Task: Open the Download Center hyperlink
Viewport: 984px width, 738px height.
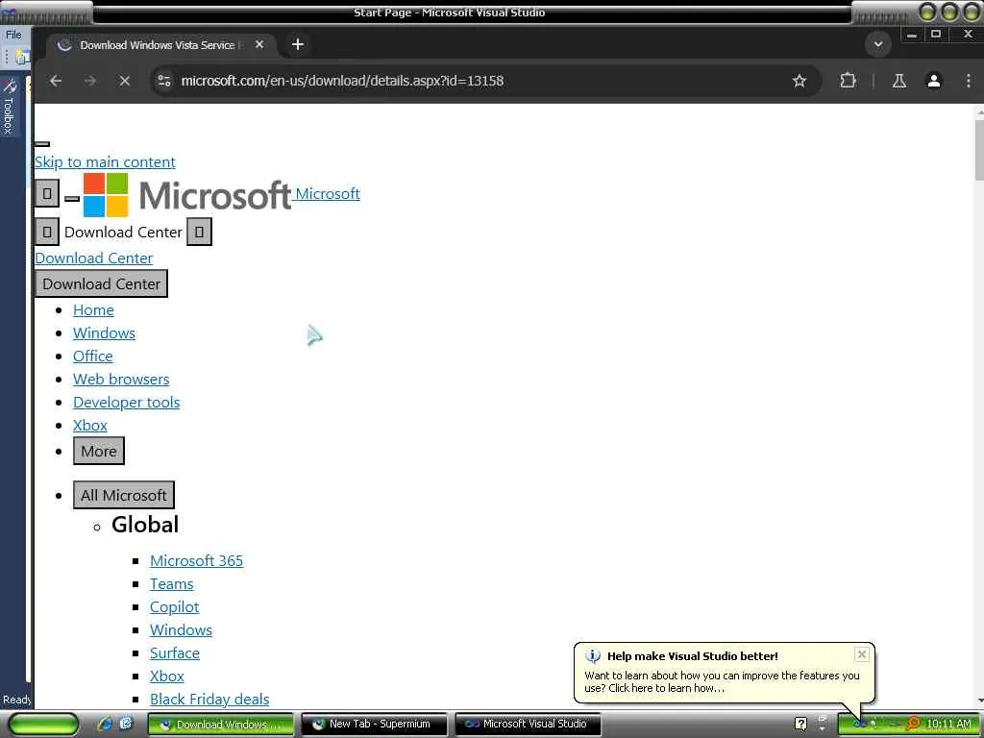Action: click(x=94, y=258)
